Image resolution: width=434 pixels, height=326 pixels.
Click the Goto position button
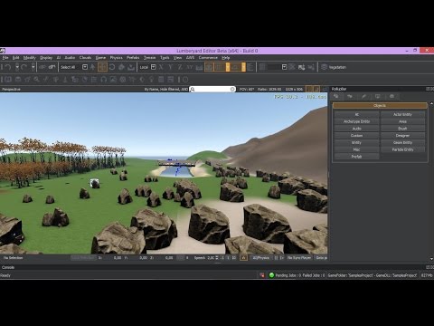pyautogui.click(x=321, y=258)
